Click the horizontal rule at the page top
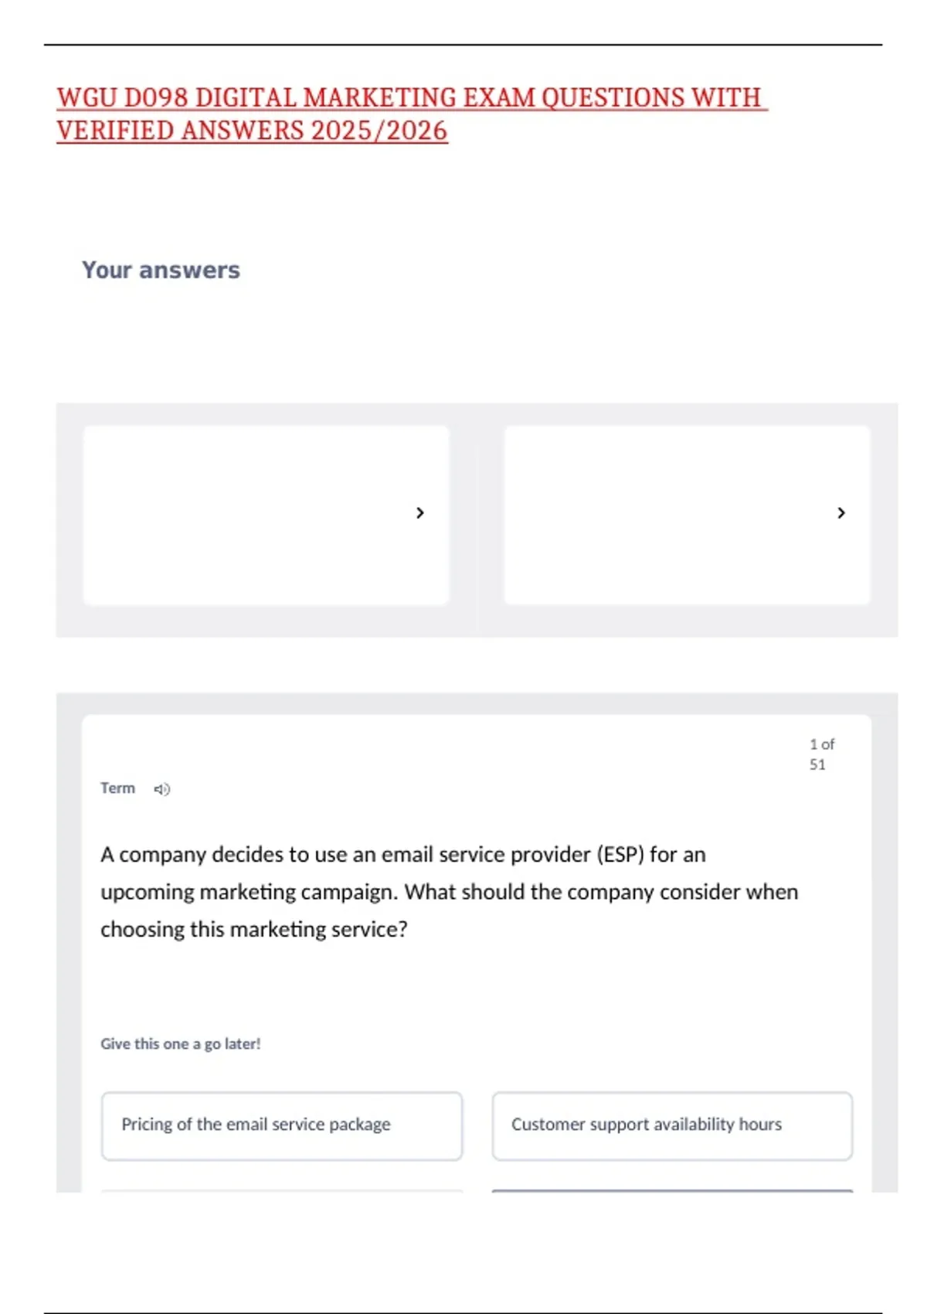927x1314 pixels. click(x=463, y=45)
